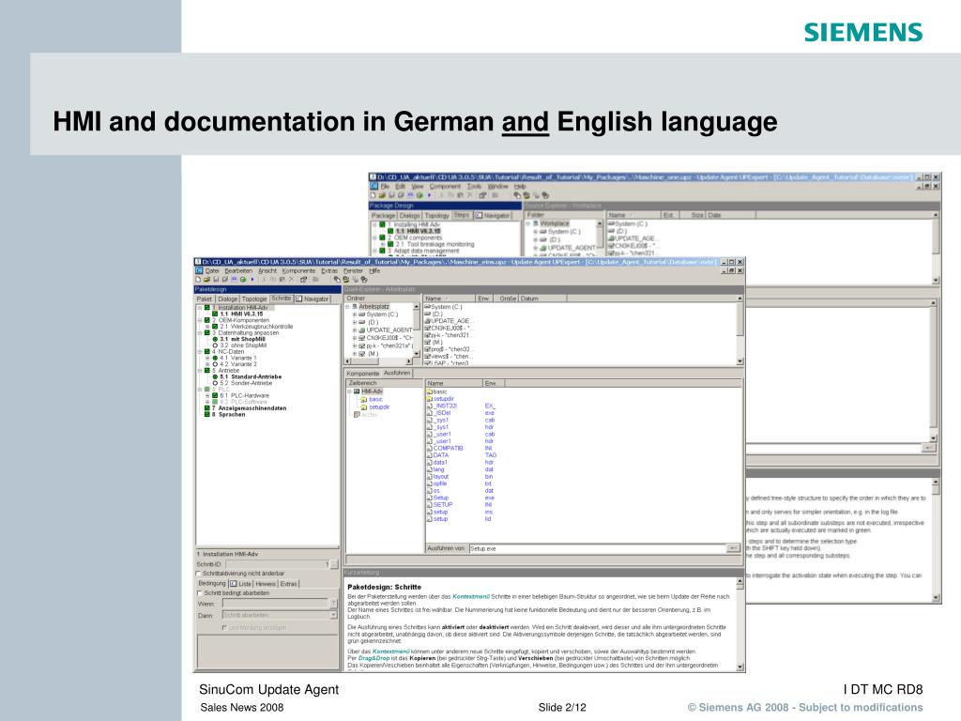The height and width of the screenshot is (721, 961).
Task: Click the HMI-Adv icon in the Zielbereich tree
Action: pos(357,391)
